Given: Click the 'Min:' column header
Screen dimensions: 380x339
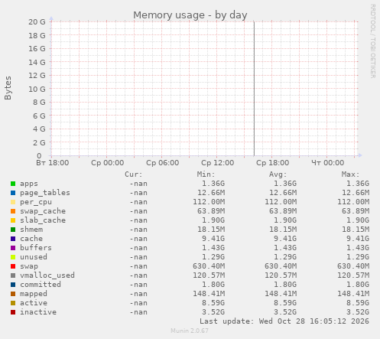Looking at the screenshot, I should tap(206, 174).
